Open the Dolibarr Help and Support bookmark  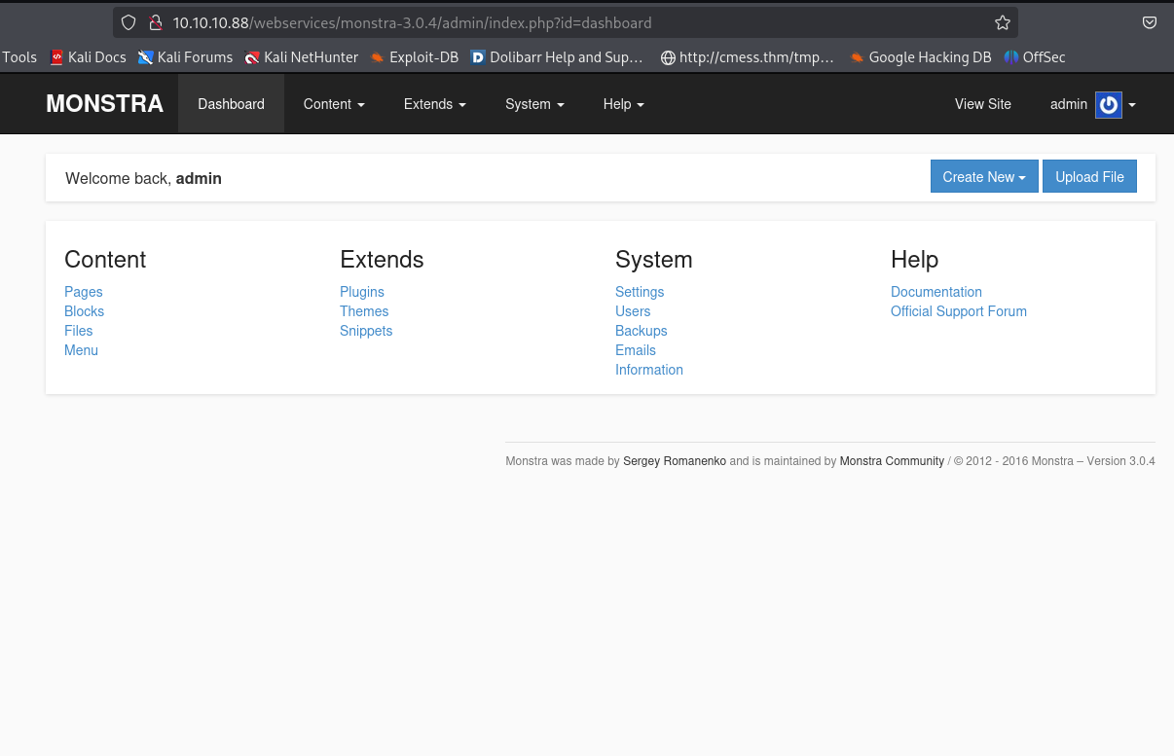pos(557,57)
